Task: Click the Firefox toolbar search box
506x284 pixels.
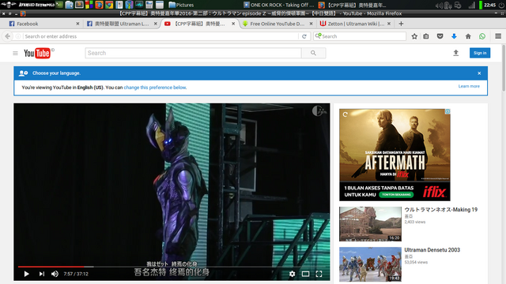Action: [360, 36]
